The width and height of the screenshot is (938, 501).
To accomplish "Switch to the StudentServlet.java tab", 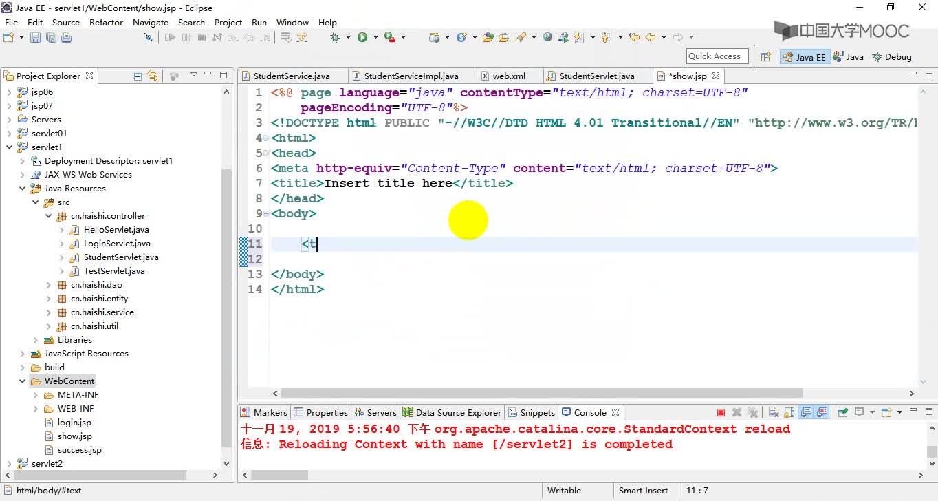I will (597, 76).
